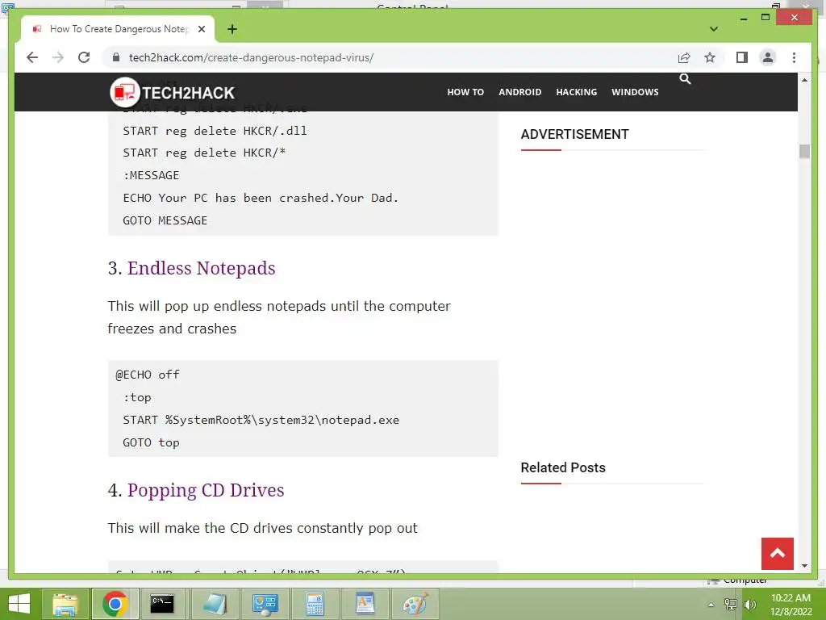826x620 pixels.
Task: Click the 'START reg delete HKCR/.dll' line
Action: coord(215,131)
